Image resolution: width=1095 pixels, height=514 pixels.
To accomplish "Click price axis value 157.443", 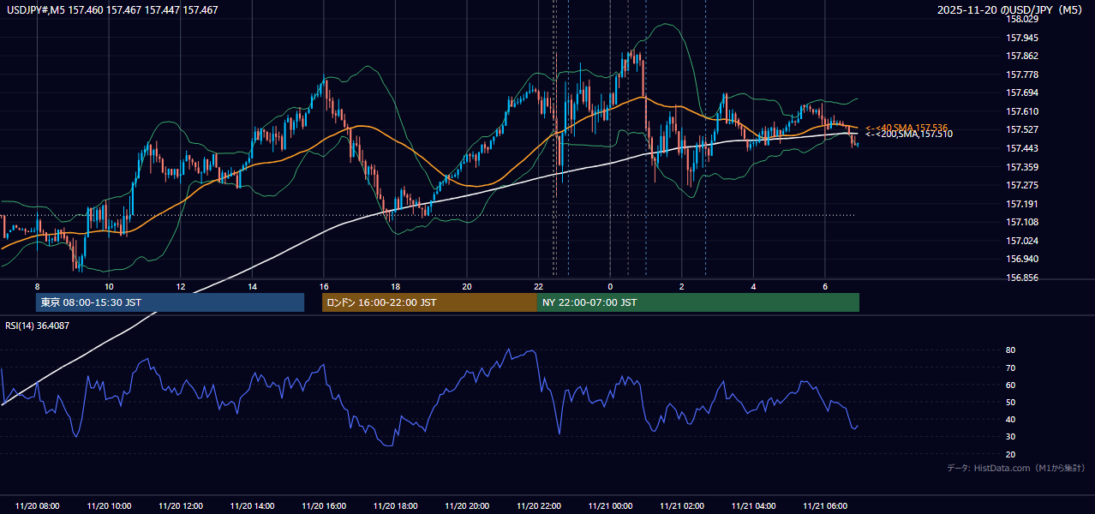I will [x=1023, y=148].
